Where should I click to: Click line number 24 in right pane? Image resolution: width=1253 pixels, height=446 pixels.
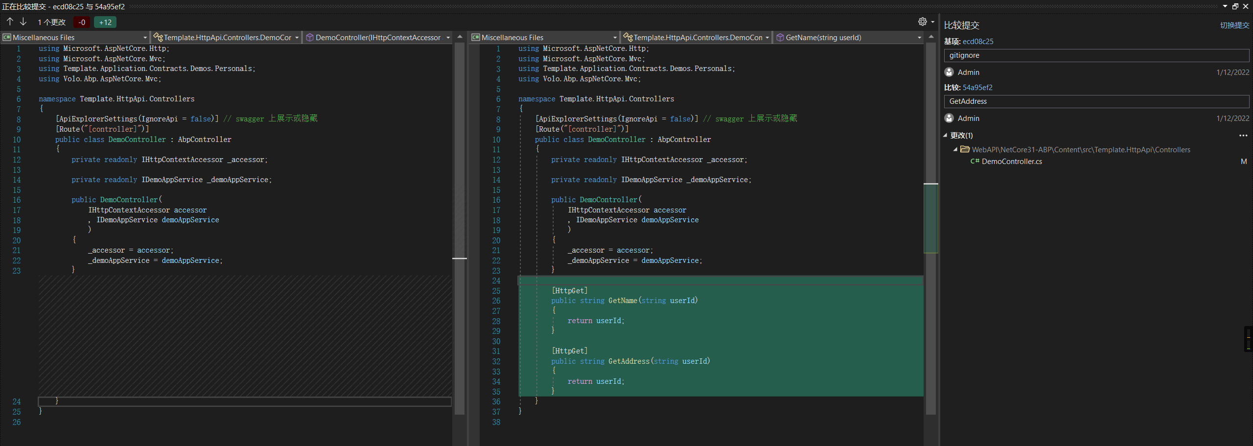coord(496,281)
